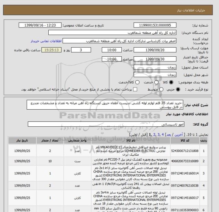Click the تاریخ نیاز column header

coord(22,140)
